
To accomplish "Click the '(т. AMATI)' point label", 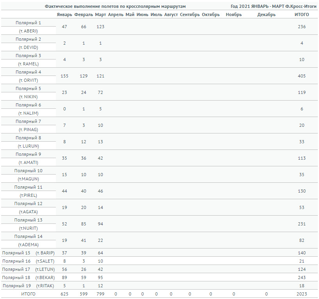I will (x=28, y=163).
